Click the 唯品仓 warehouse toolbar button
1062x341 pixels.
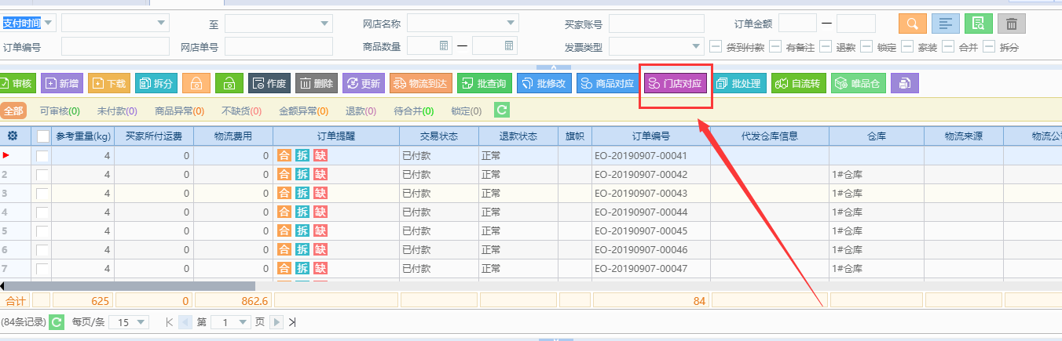859,83
